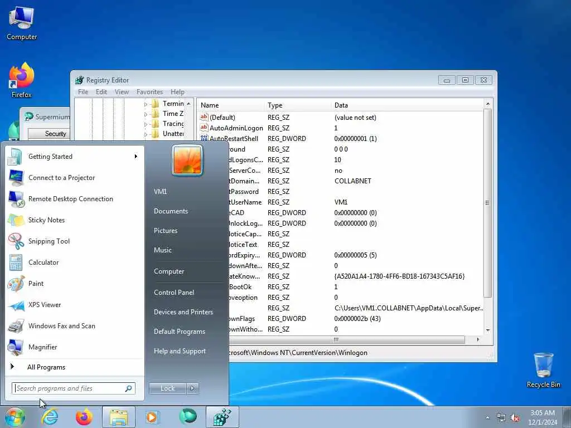Screen dimensions: 571x428
Task: Expand All Programs list
Action: pos(46,367)
